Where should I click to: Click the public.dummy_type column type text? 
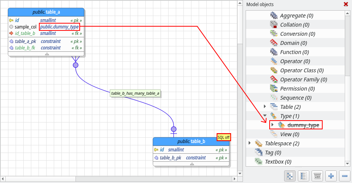[x=59, y=27]
